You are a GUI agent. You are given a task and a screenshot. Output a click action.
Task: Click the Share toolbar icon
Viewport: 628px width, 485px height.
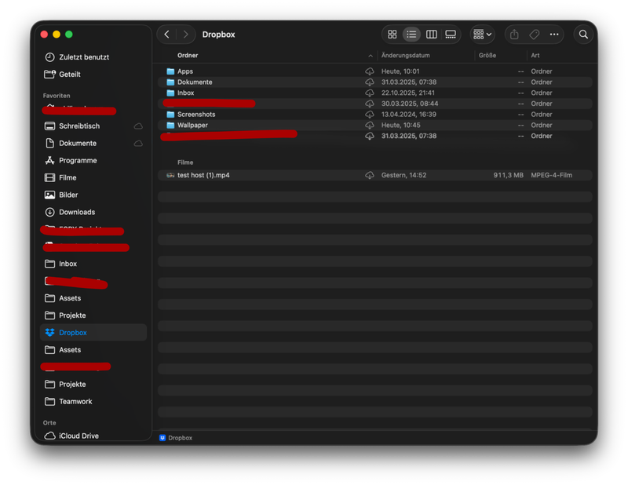coord(514,35)
